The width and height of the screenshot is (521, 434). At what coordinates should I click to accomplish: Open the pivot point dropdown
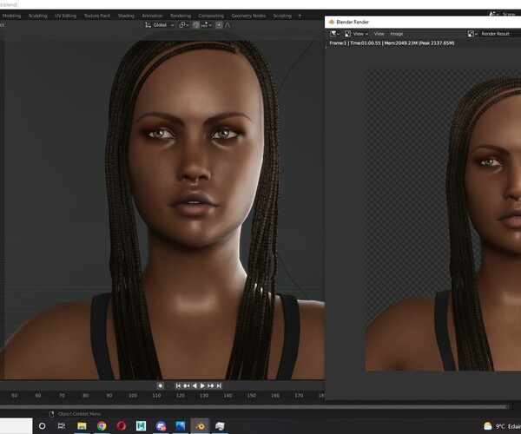tap(184, 25)
